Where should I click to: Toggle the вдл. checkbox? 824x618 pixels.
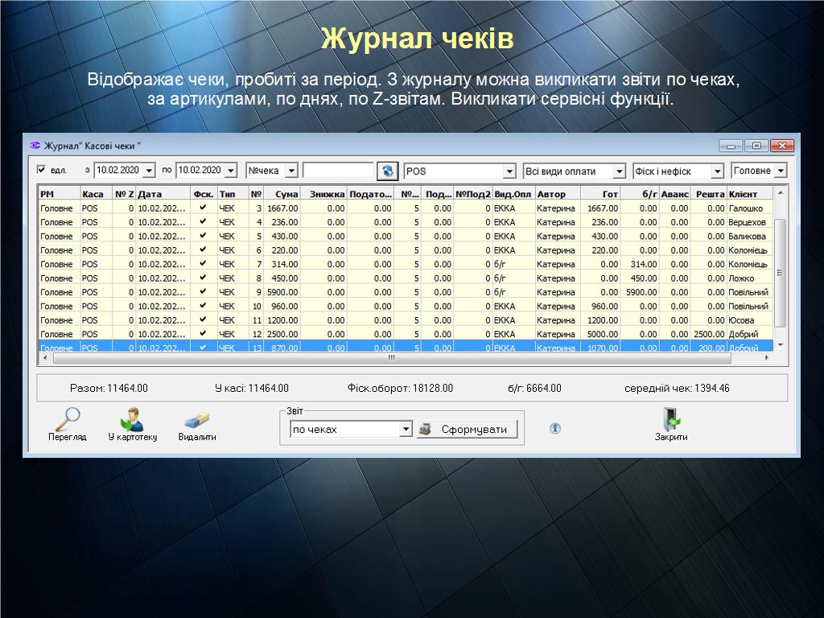42,170
